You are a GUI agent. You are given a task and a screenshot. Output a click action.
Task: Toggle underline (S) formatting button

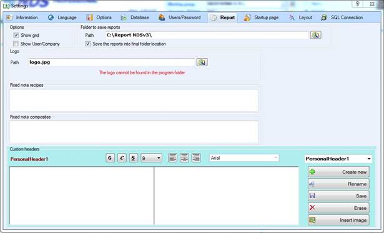click(x=133, y=158)
